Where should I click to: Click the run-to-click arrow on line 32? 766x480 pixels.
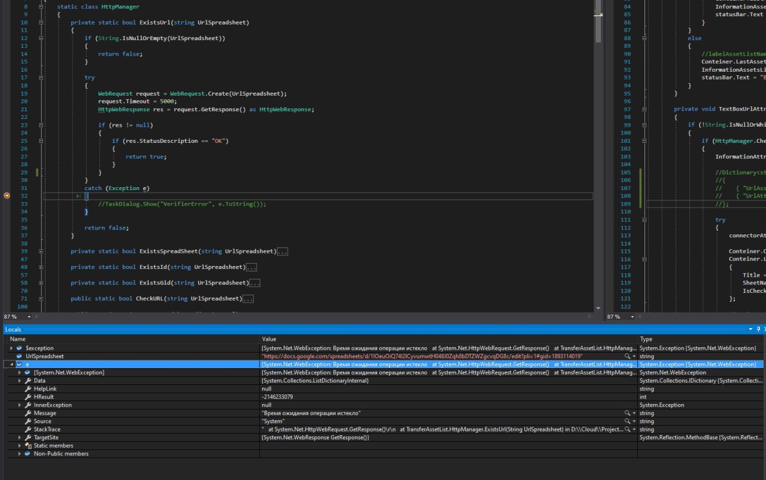point(80,196)
